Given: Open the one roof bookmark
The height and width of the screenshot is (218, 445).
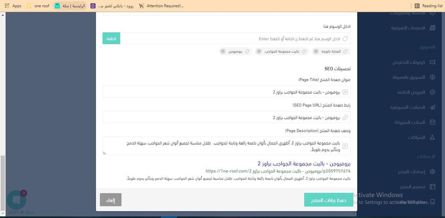Looking at the screenshot, I should pos(38,6).
